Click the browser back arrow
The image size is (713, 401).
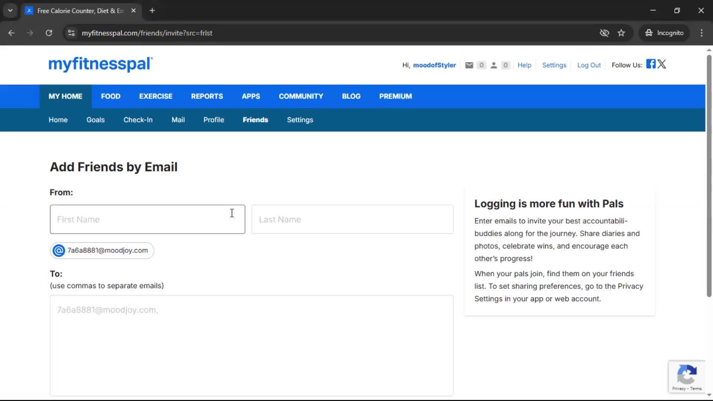[12, 33]
